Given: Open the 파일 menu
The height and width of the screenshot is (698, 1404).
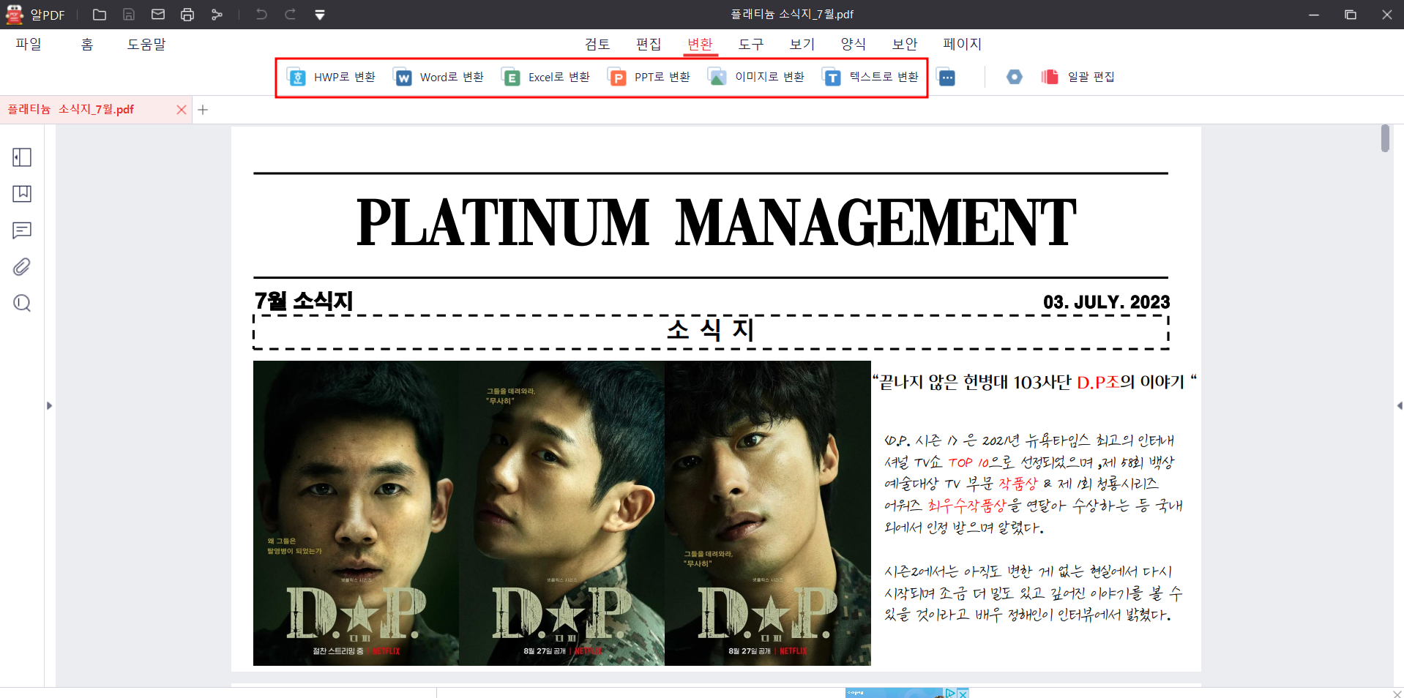Looking at the screenshot, I should [x=29, y=45].
